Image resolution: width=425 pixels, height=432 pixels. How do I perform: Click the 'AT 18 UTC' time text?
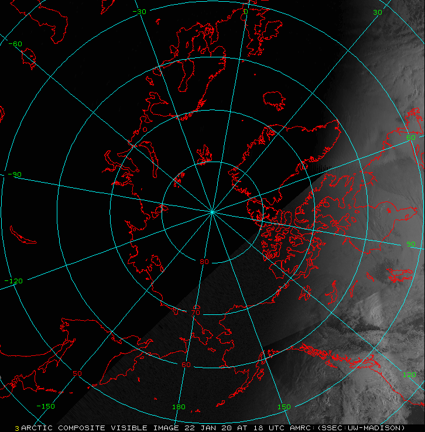click(x=261, y=428)
